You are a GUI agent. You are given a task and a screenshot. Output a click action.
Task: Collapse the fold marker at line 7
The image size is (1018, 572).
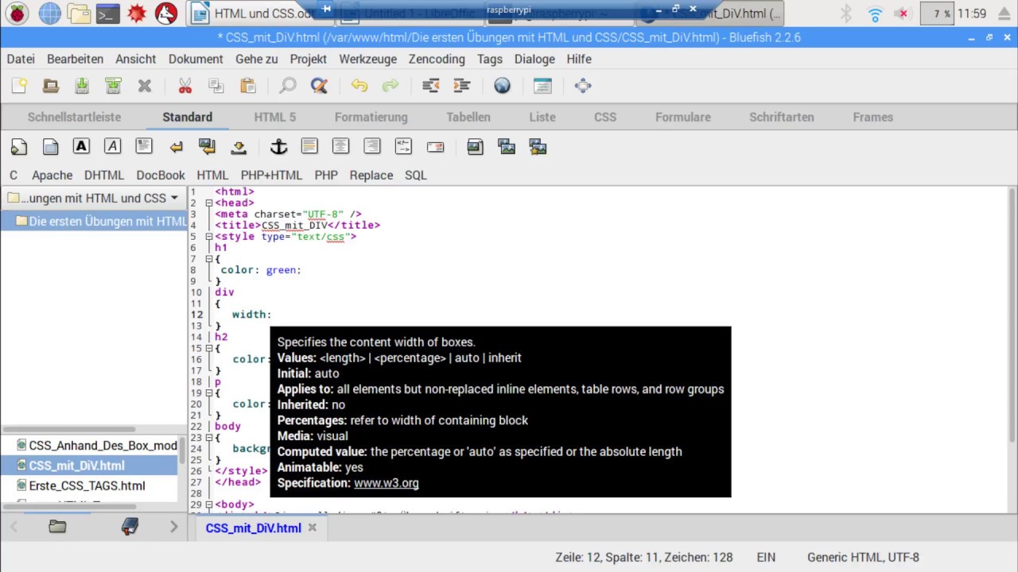(209, 259)
